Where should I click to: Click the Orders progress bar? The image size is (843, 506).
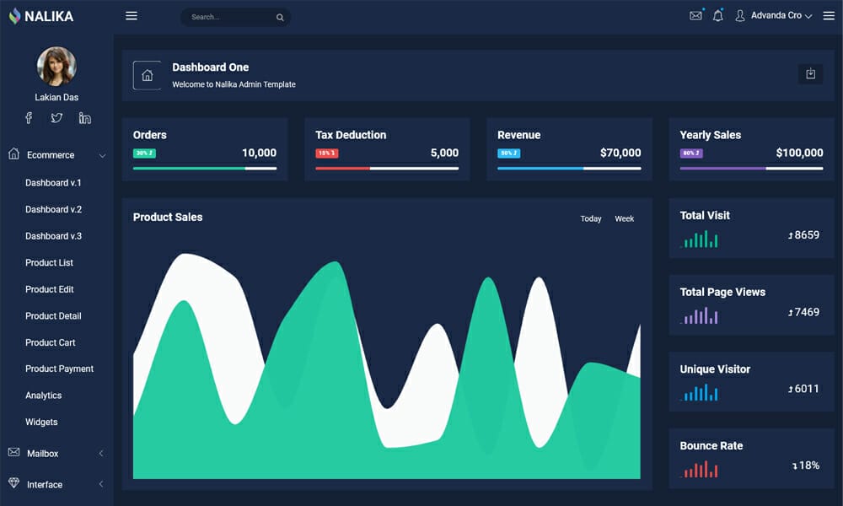tap(204, 168)
